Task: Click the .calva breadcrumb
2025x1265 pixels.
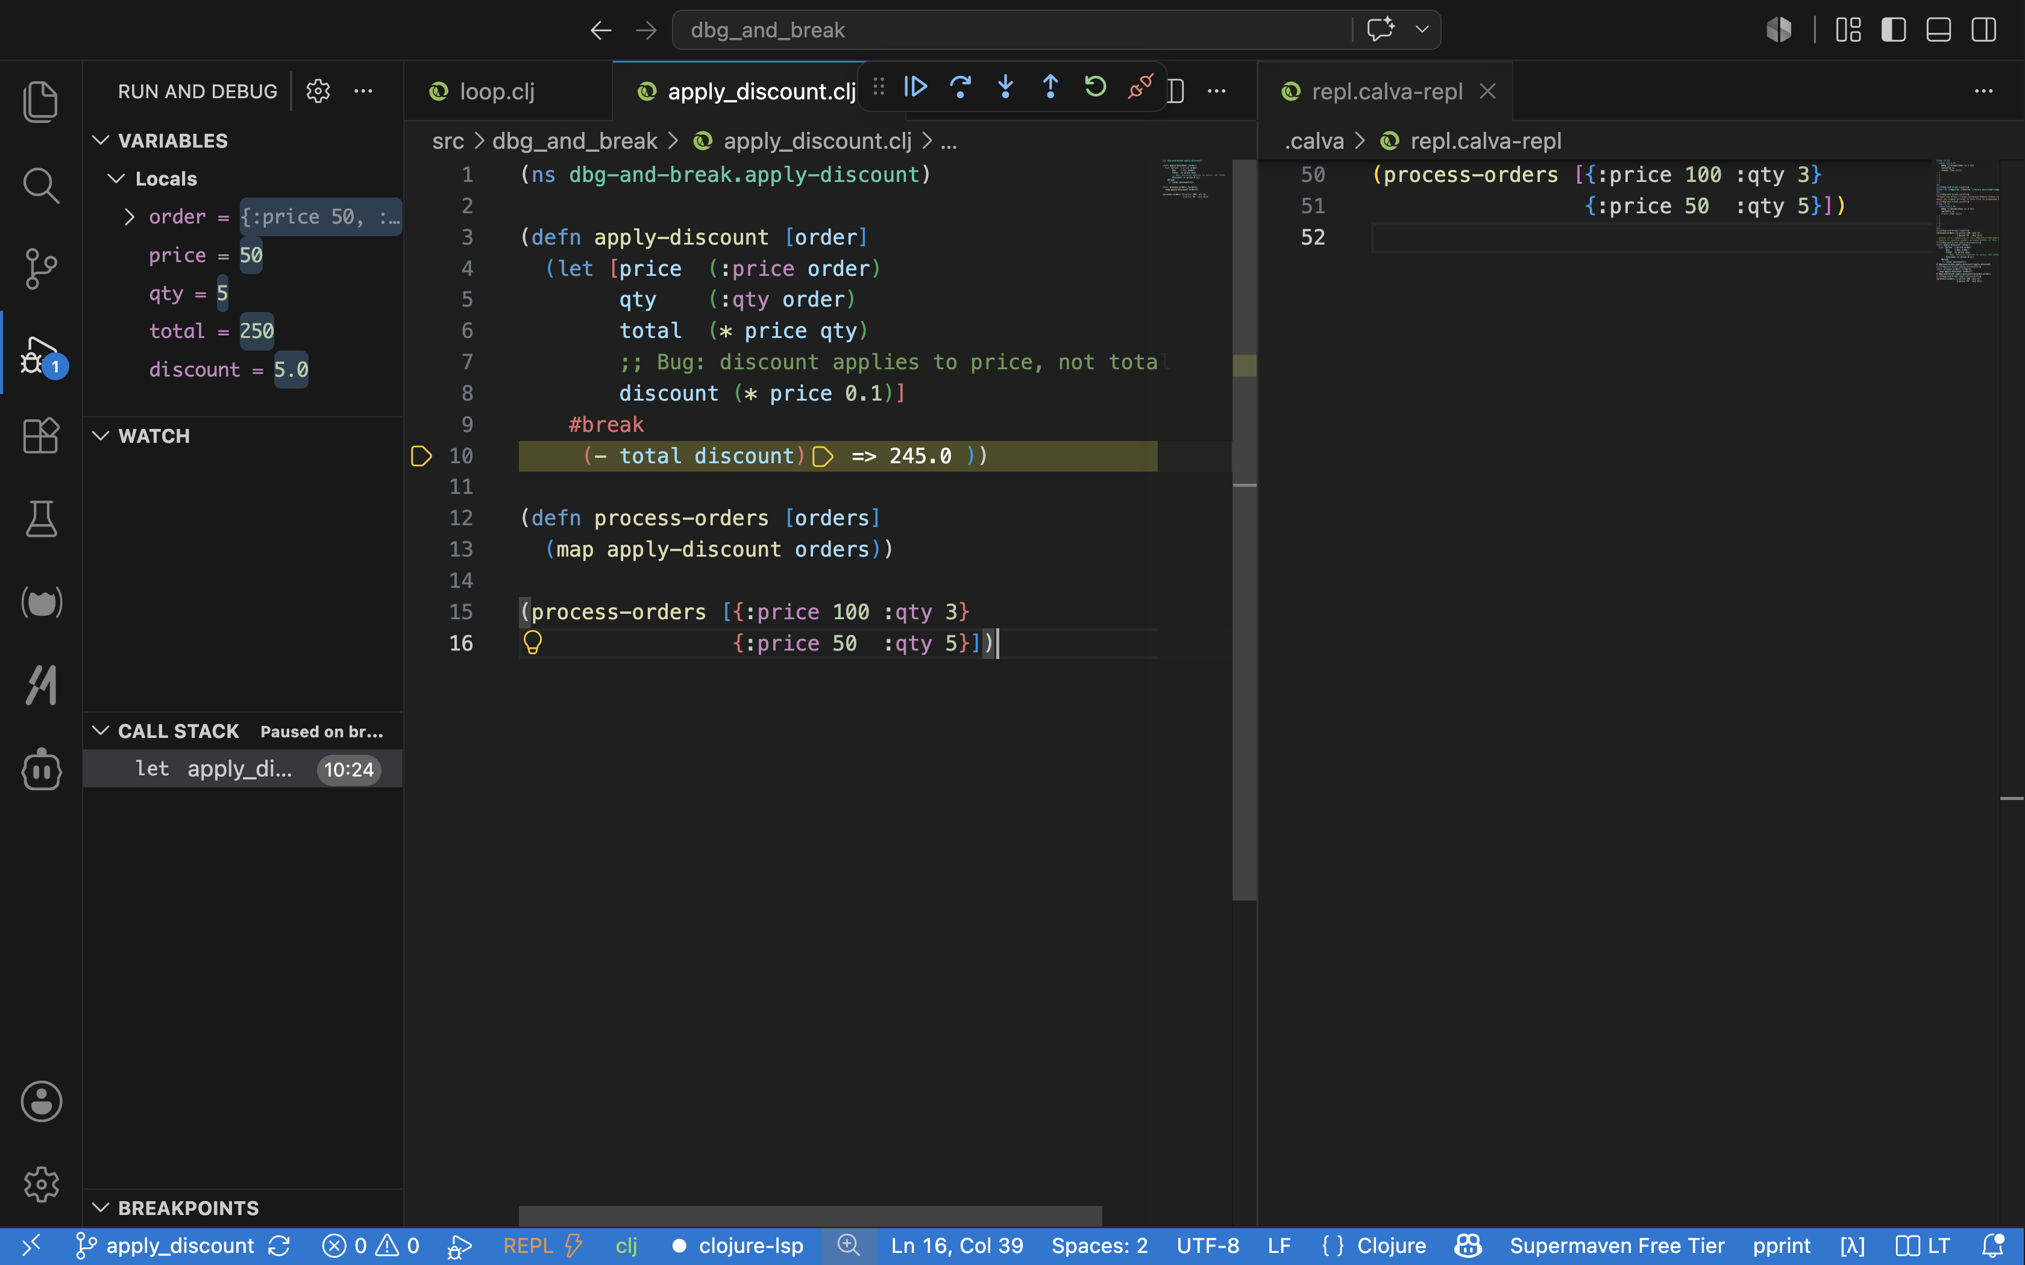Action: [1314, 142]
